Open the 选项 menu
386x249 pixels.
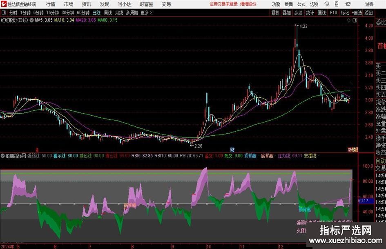(x=314, y=4)
